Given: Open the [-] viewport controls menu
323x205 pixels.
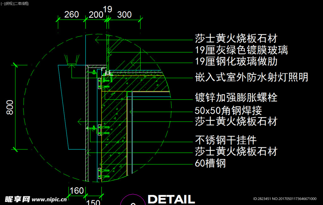Looking at the screenshot, I should pyautogui.click(x=3, y=3).
